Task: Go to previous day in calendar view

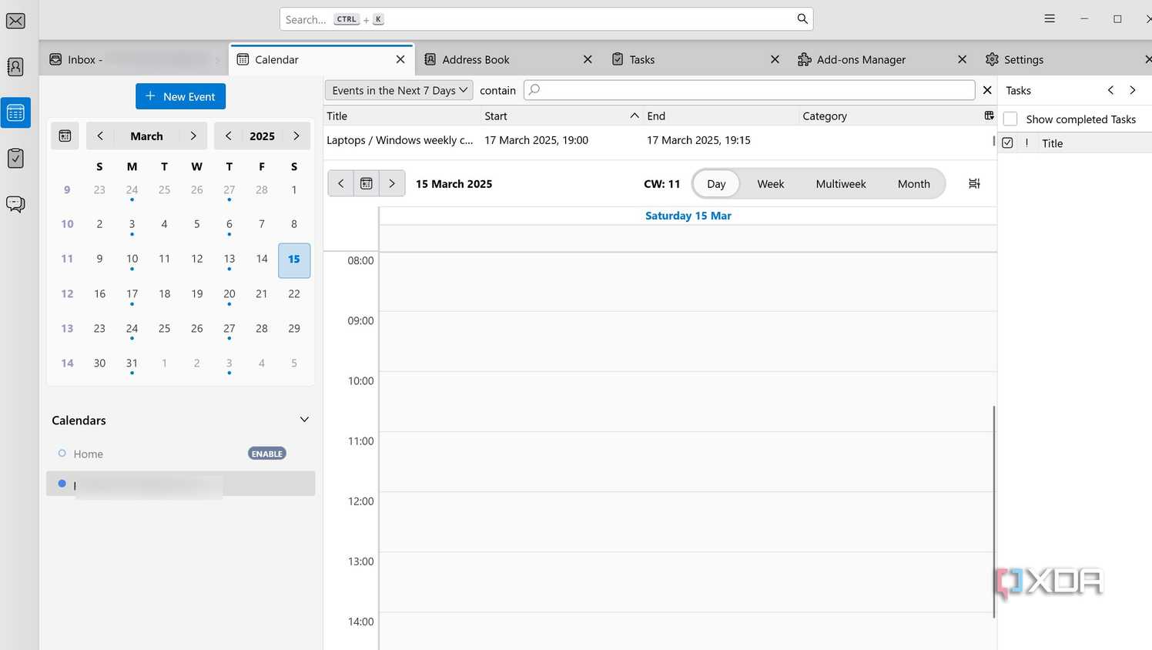Action: (341, 183)
